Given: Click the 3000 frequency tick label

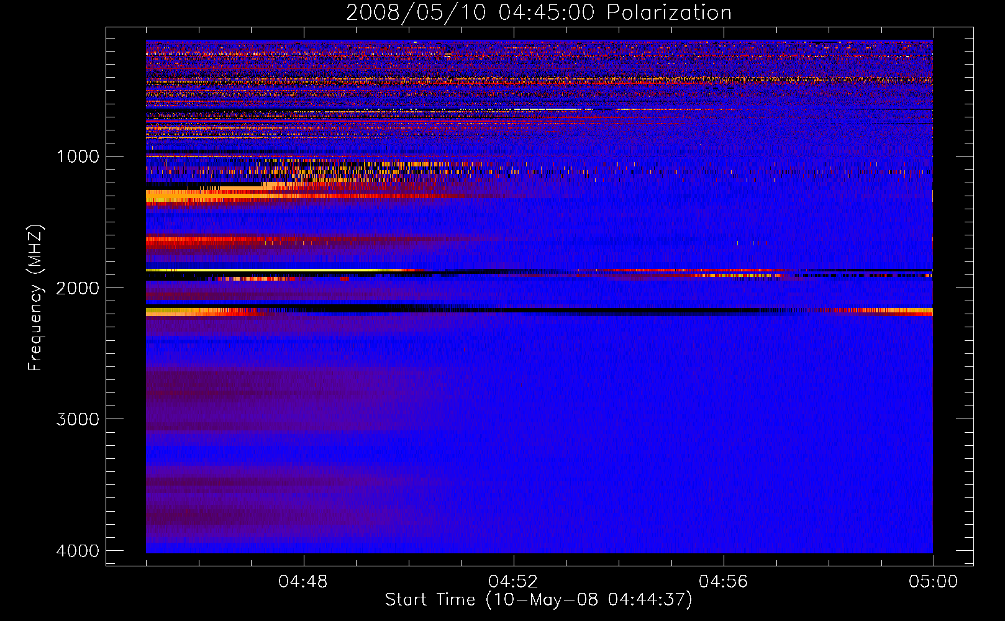Looking at the screenshot, I should coord(78,419).
